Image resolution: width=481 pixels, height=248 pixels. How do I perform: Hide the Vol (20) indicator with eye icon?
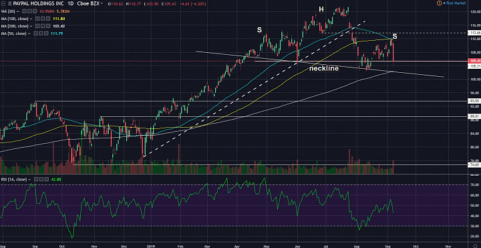(x=25, y=11)
